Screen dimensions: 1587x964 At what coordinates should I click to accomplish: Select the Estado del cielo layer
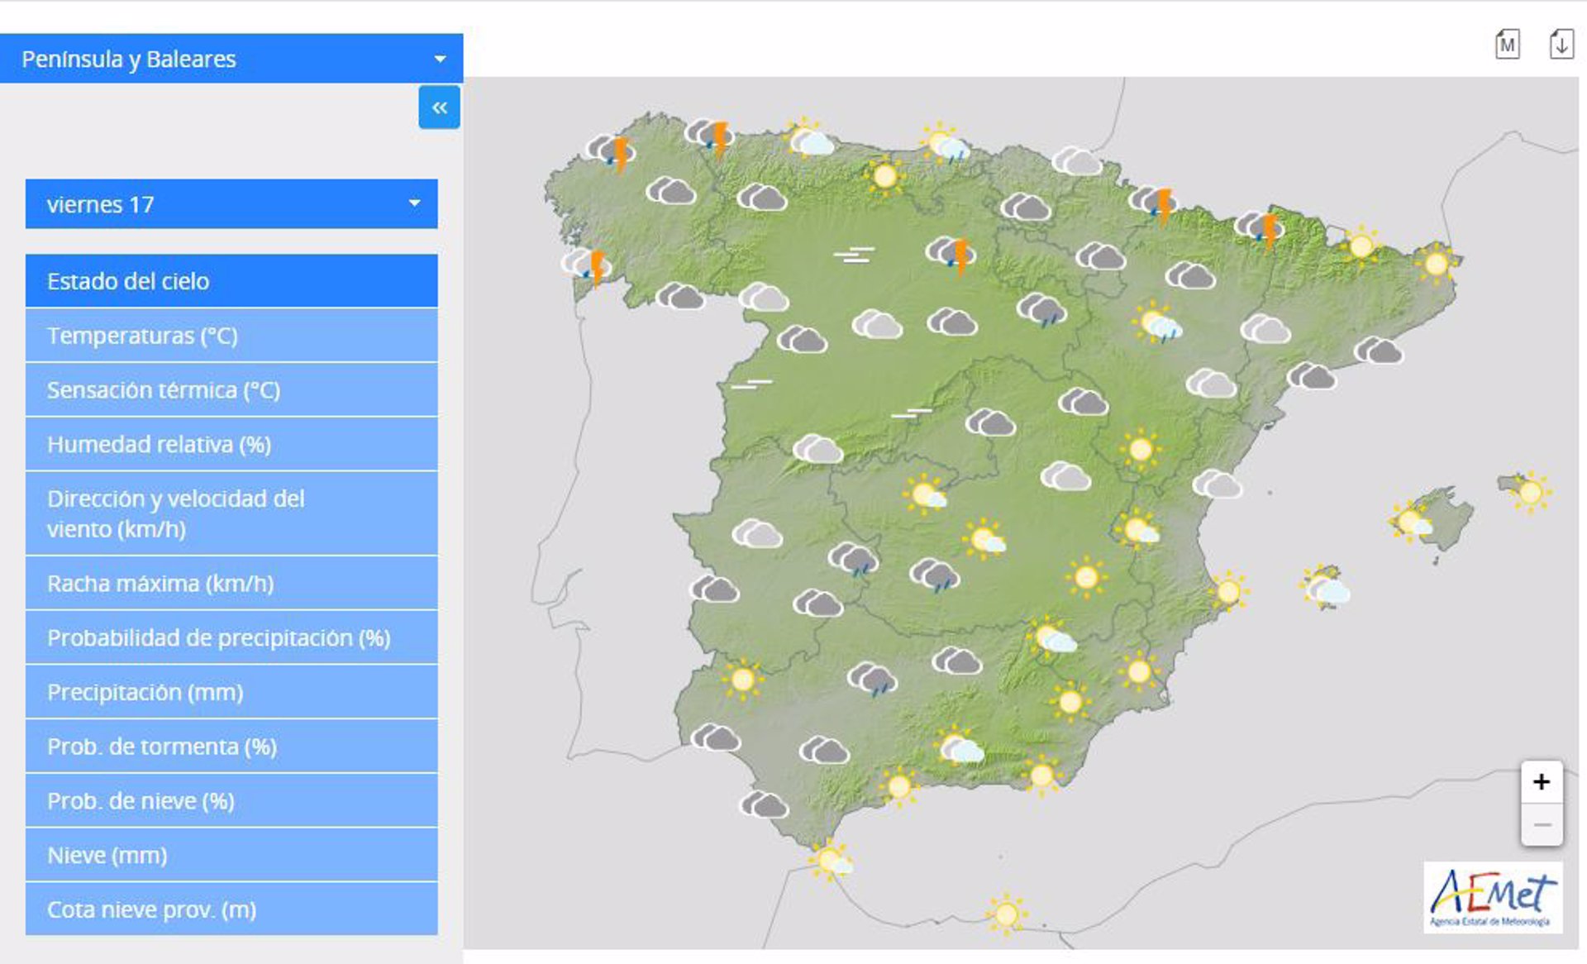[x=231, y=281]
